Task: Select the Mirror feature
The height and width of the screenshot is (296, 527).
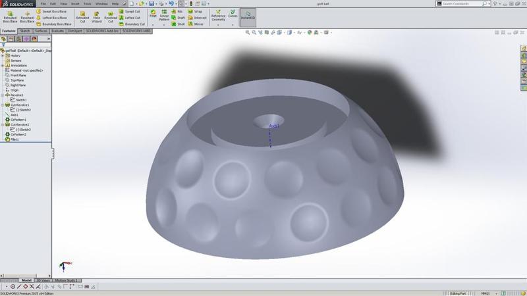Action: 196,24
